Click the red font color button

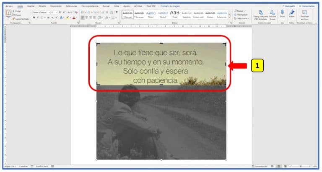[74, 18]
